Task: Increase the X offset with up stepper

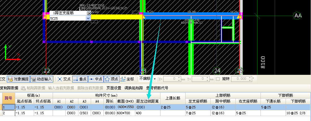Action: [179, 78]
